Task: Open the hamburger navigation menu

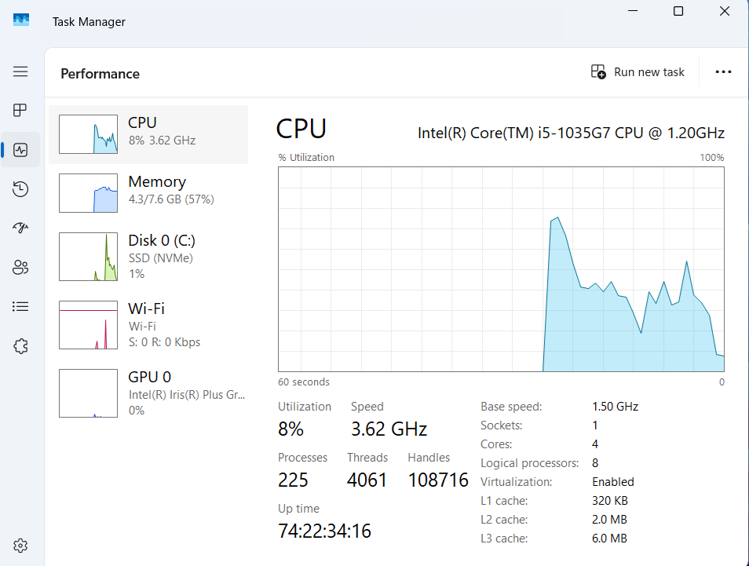Action: coord(20,71)
